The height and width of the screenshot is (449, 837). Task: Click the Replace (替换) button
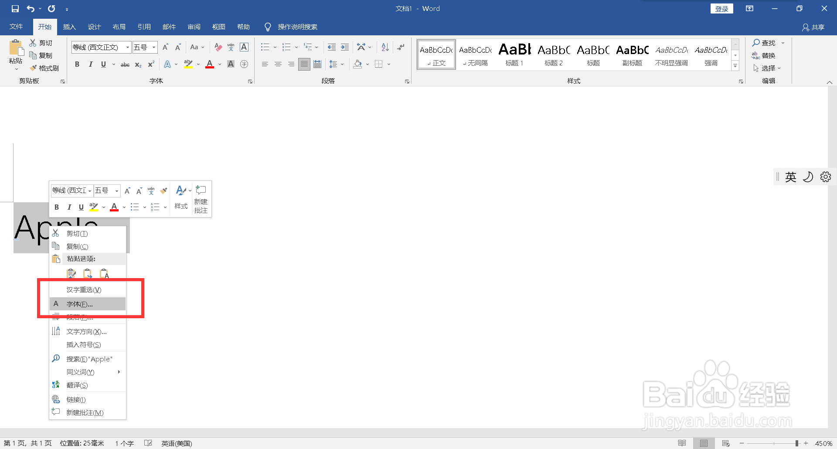point(763,55)
